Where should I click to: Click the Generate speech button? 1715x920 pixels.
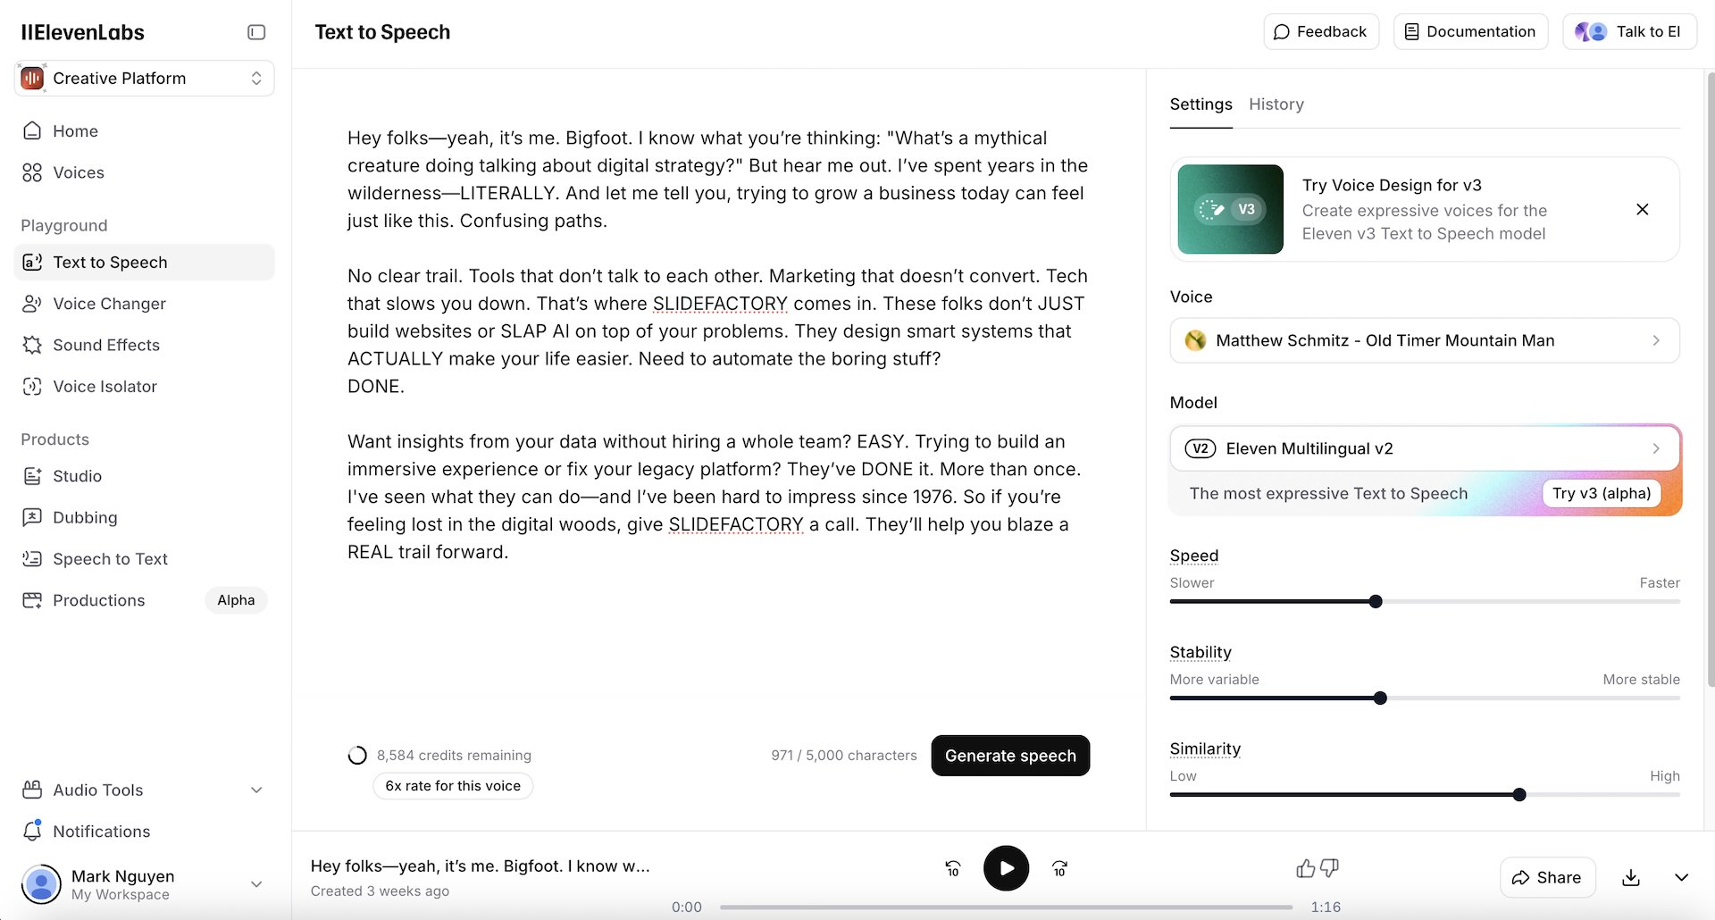pos(1010,756)
